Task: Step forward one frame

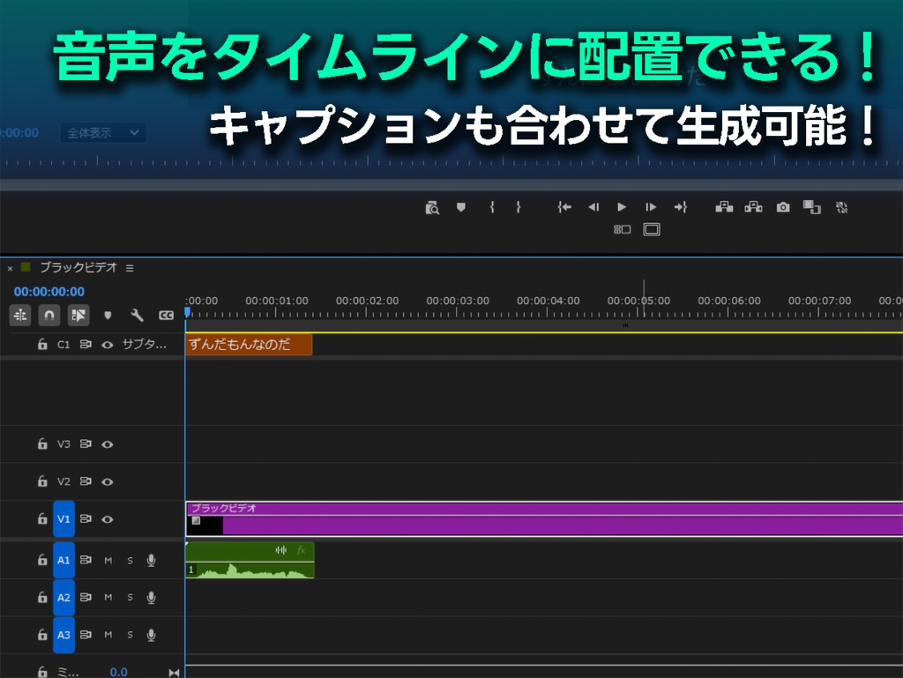Action: point(651,207)
